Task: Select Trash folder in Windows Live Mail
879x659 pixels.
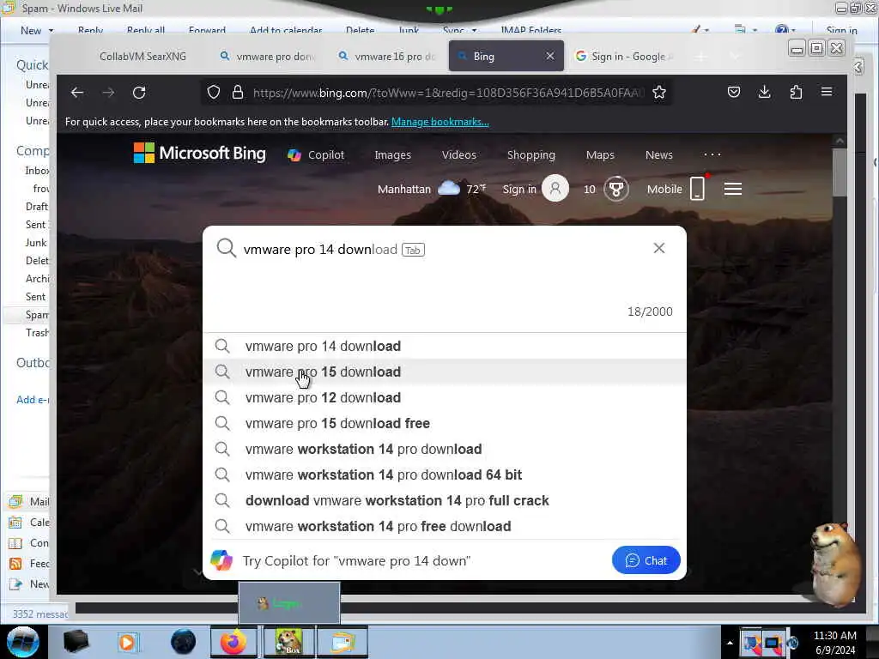Action: 37,333
